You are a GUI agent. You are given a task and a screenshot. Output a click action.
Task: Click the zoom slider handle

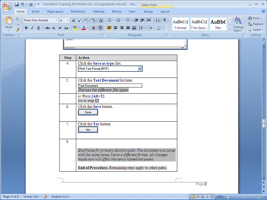tap(243, 197)
